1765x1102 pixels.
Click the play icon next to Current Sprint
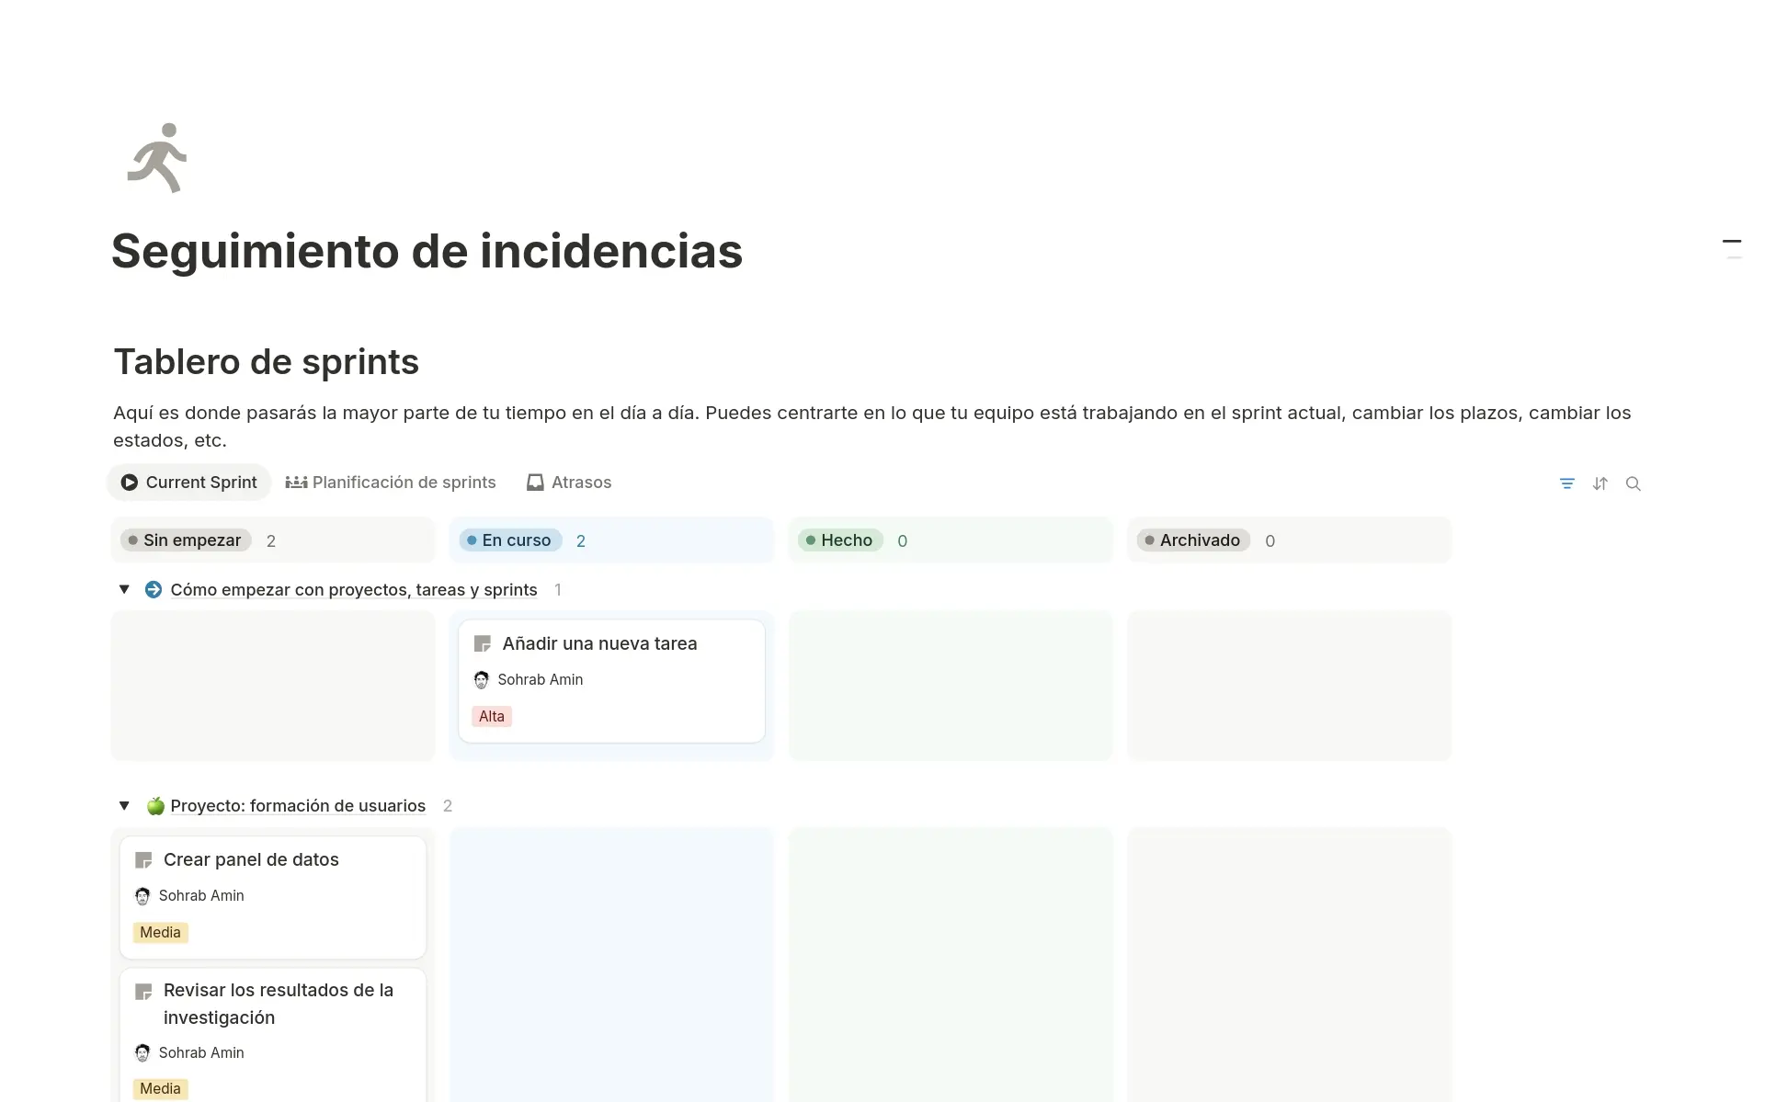(x=130, y=482)
